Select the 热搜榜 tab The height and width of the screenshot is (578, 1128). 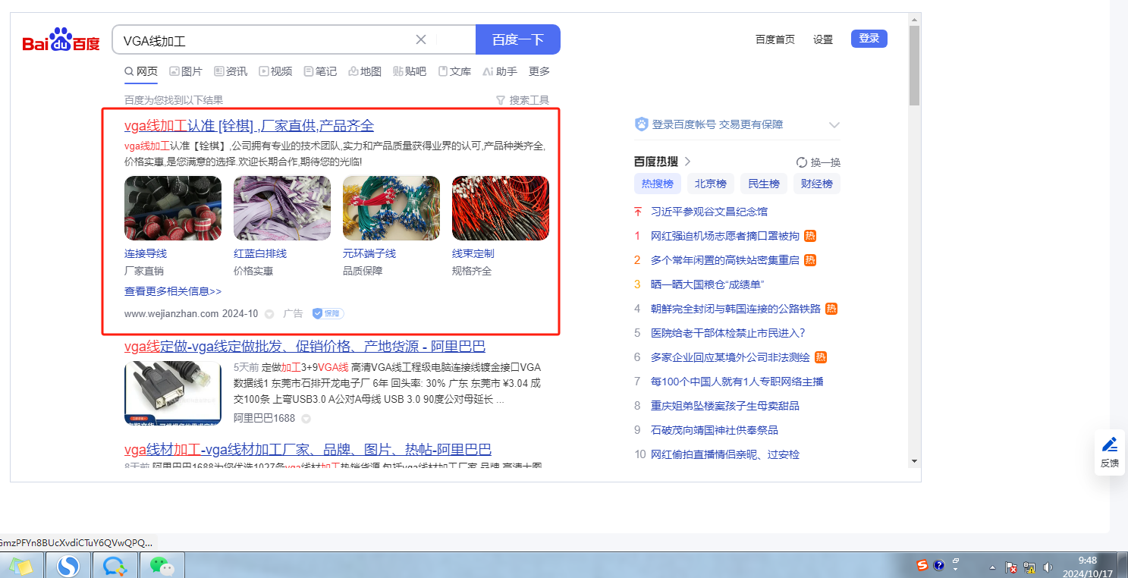[658, 184]
